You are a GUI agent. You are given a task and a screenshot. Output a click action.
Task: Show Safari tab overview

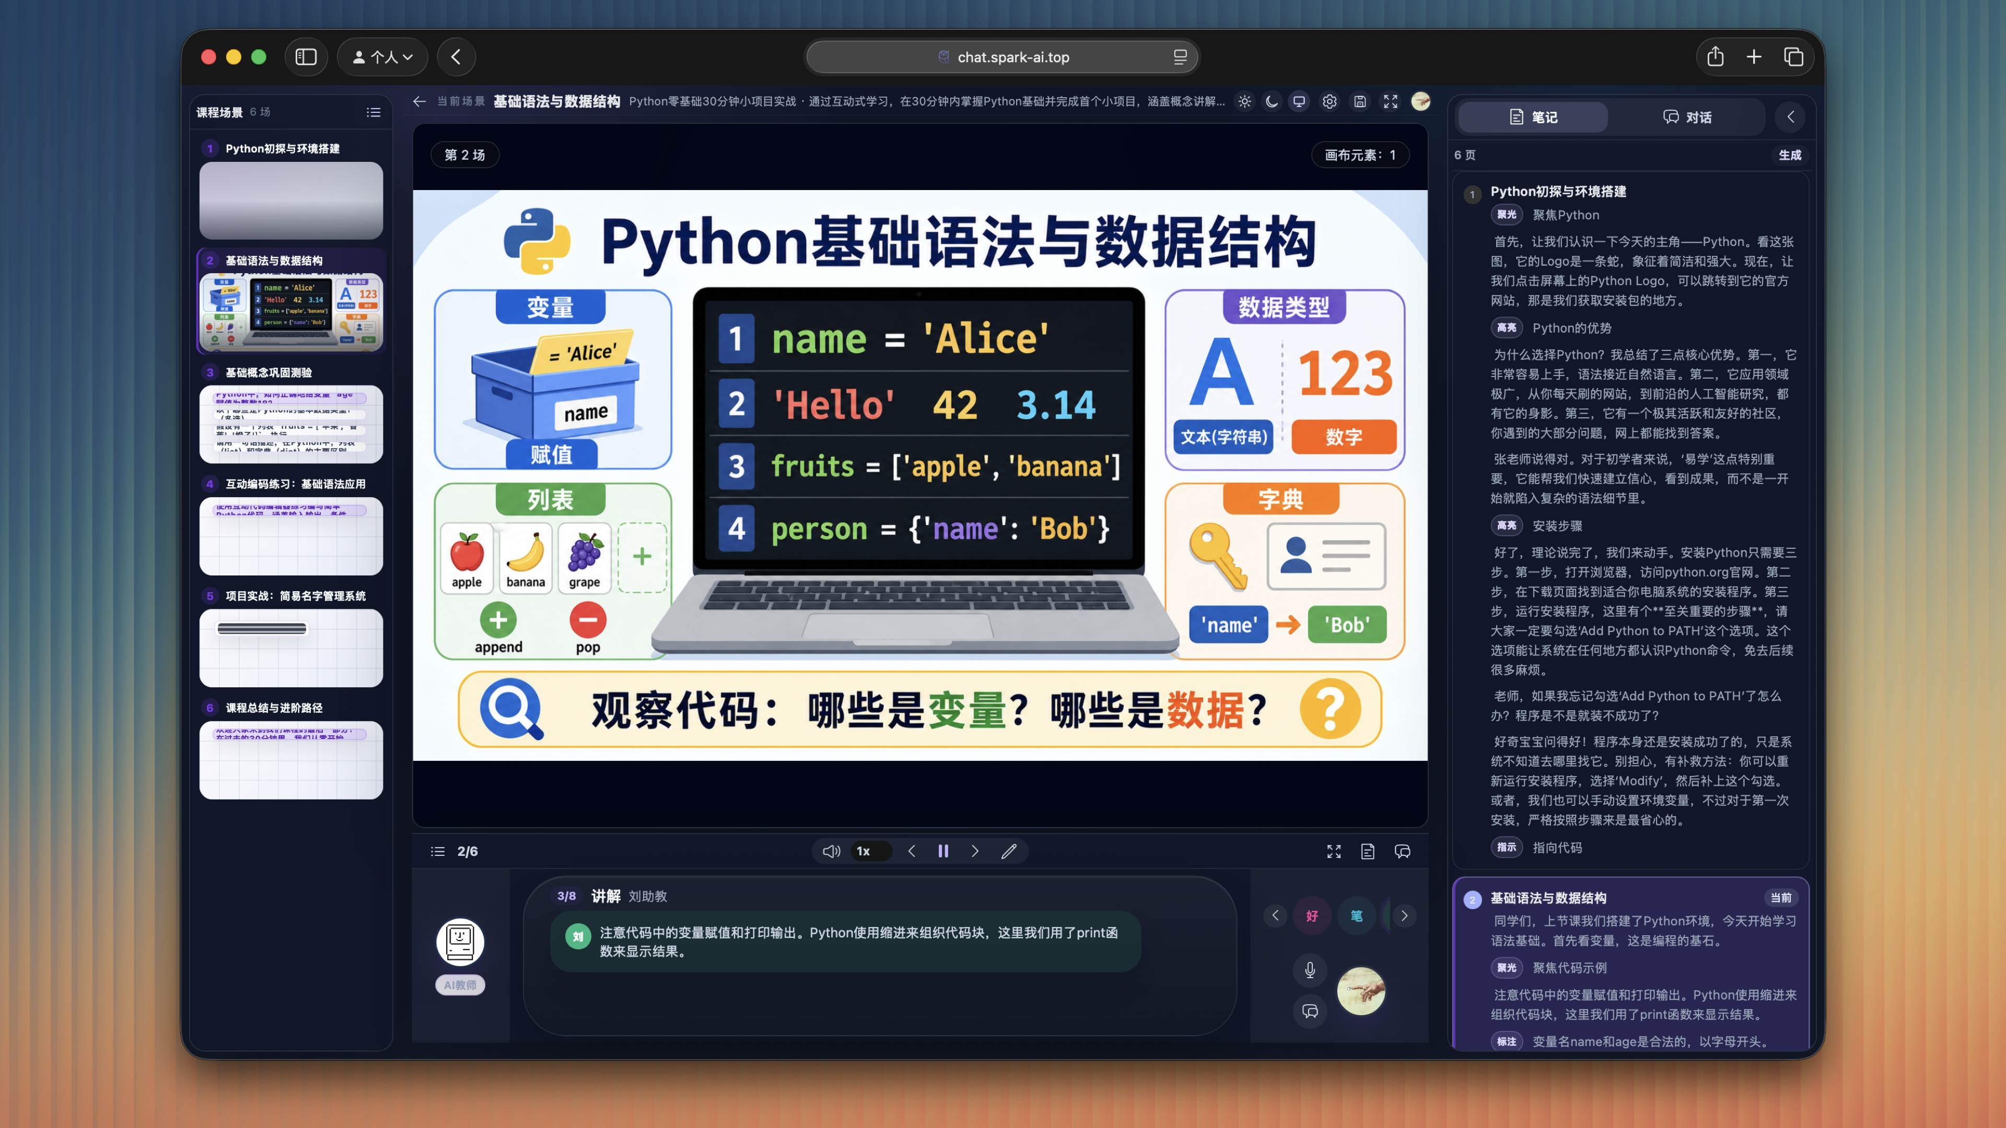[1793, 57]
